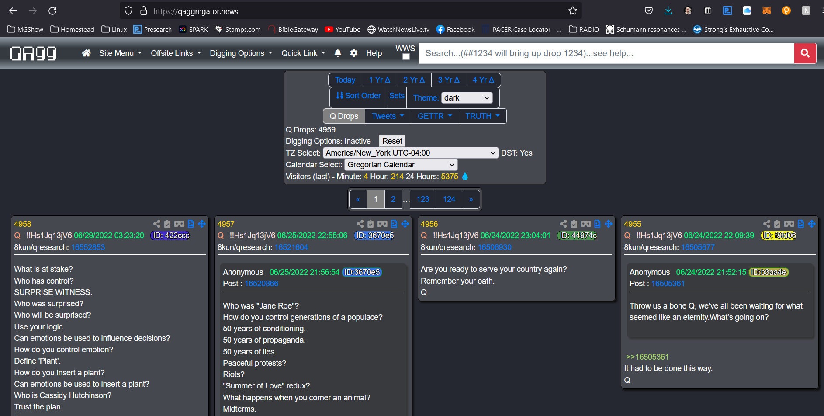Share drop 4958 using its share icon

click(156, 224)
